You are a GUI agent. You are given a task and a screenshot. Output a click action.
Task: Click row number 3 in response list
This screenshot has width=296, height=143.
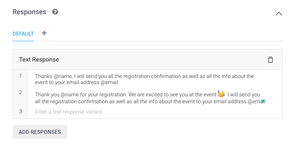20,111
